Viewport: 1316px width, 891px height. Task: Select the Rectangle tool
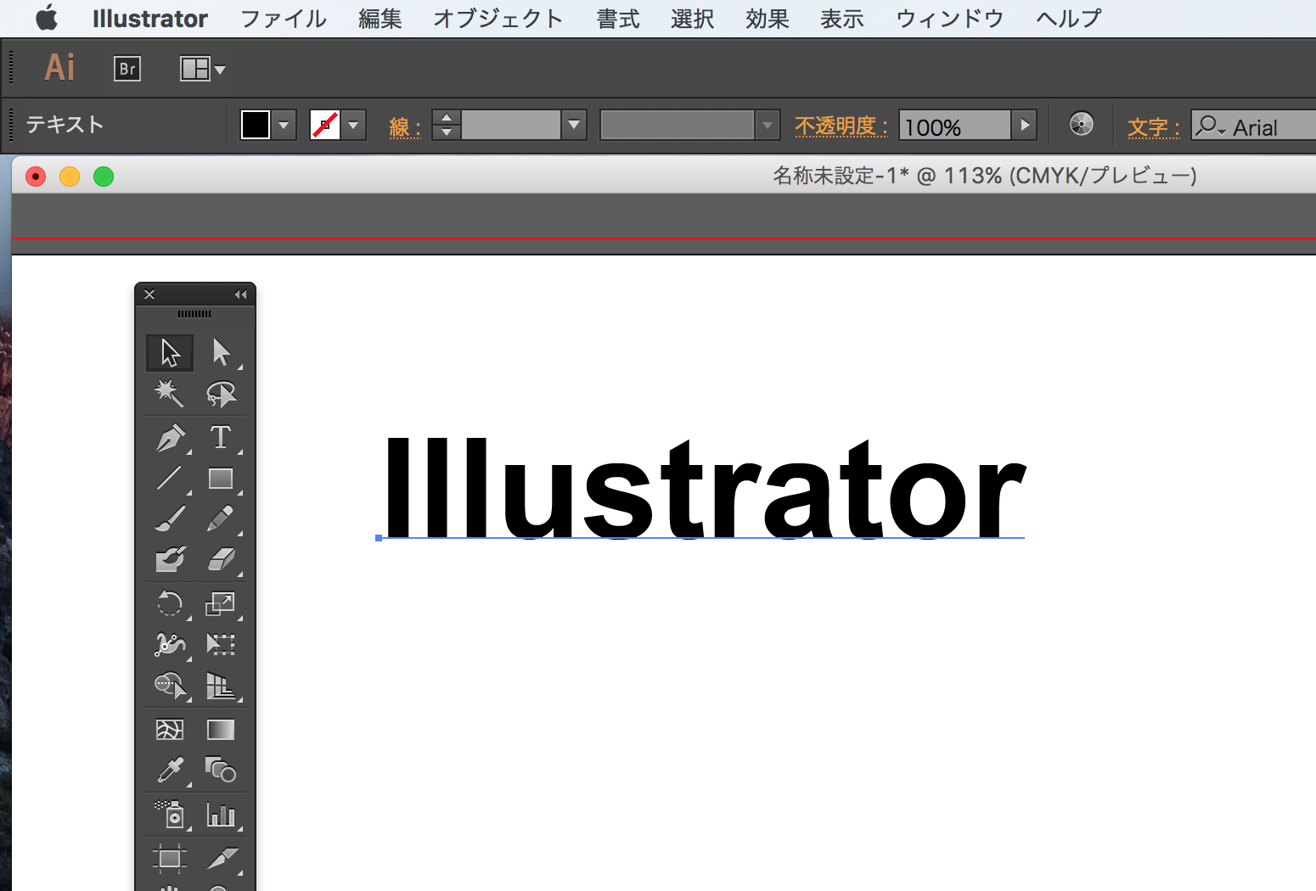coord(221,479)
